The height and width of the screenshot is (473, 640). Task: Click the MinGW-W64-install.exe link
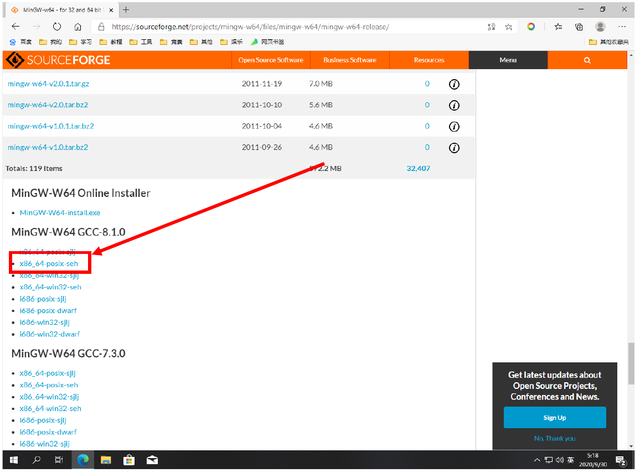(x=60, y=212)
